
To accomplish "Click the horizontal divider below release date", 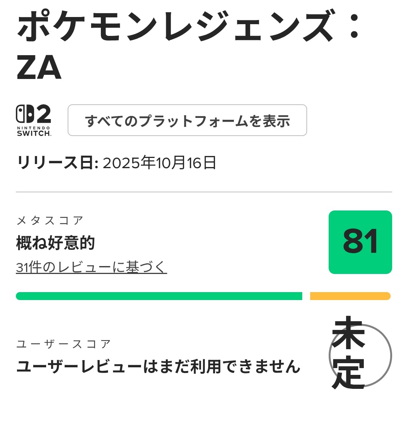I will [x=204, y=192].
